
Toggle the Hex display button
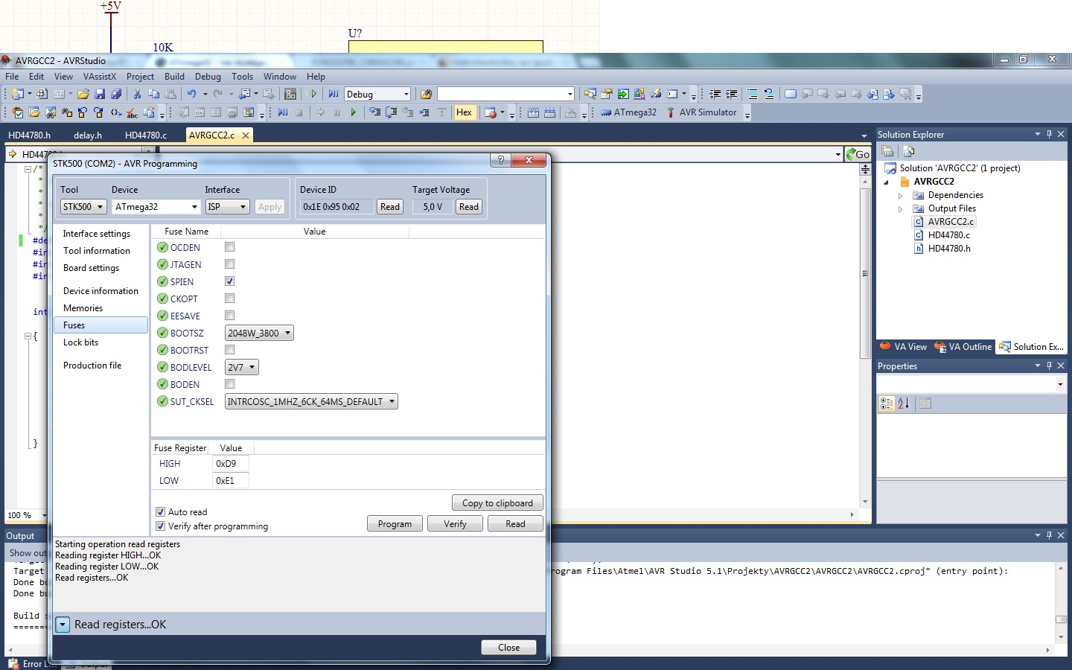pos(464,112)
